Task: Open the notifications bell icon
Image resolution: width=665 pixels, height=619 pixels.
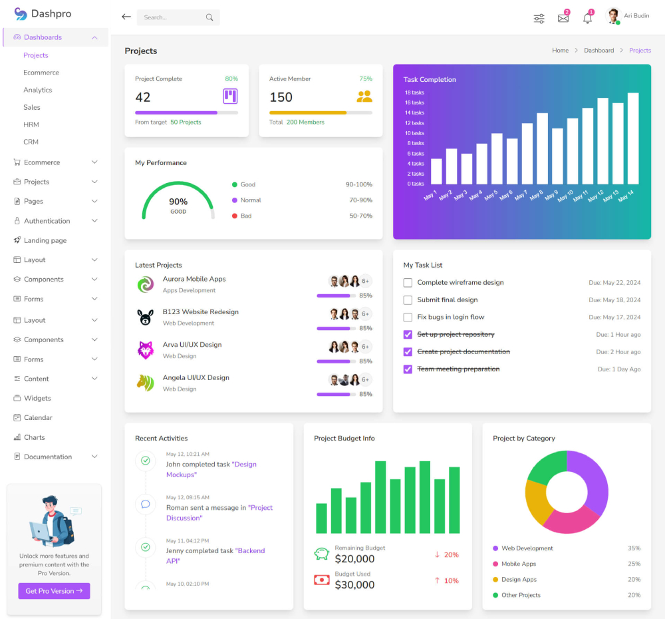Action: pyautogui.click(x=588, y=18)
